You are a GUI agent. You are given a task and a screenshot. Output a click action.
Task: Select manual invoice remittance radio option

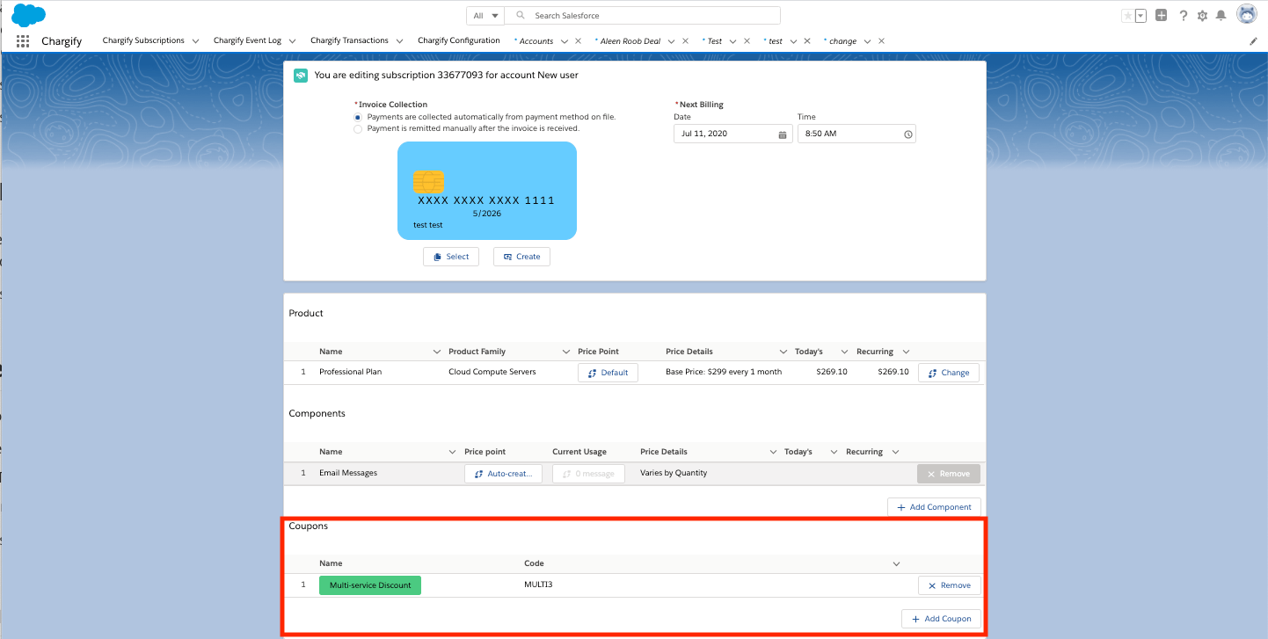click(x=358, y=129)
